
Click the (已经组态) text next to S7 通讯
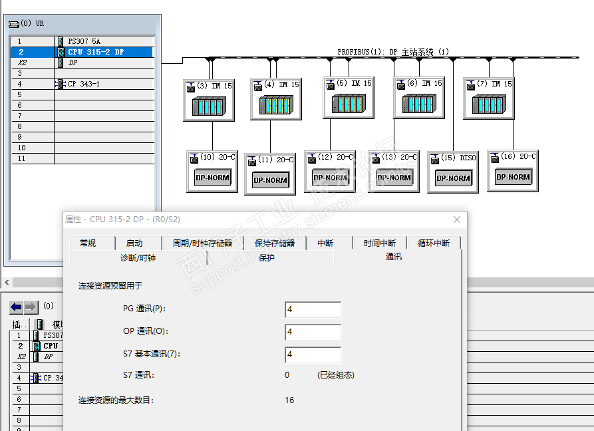336,375
